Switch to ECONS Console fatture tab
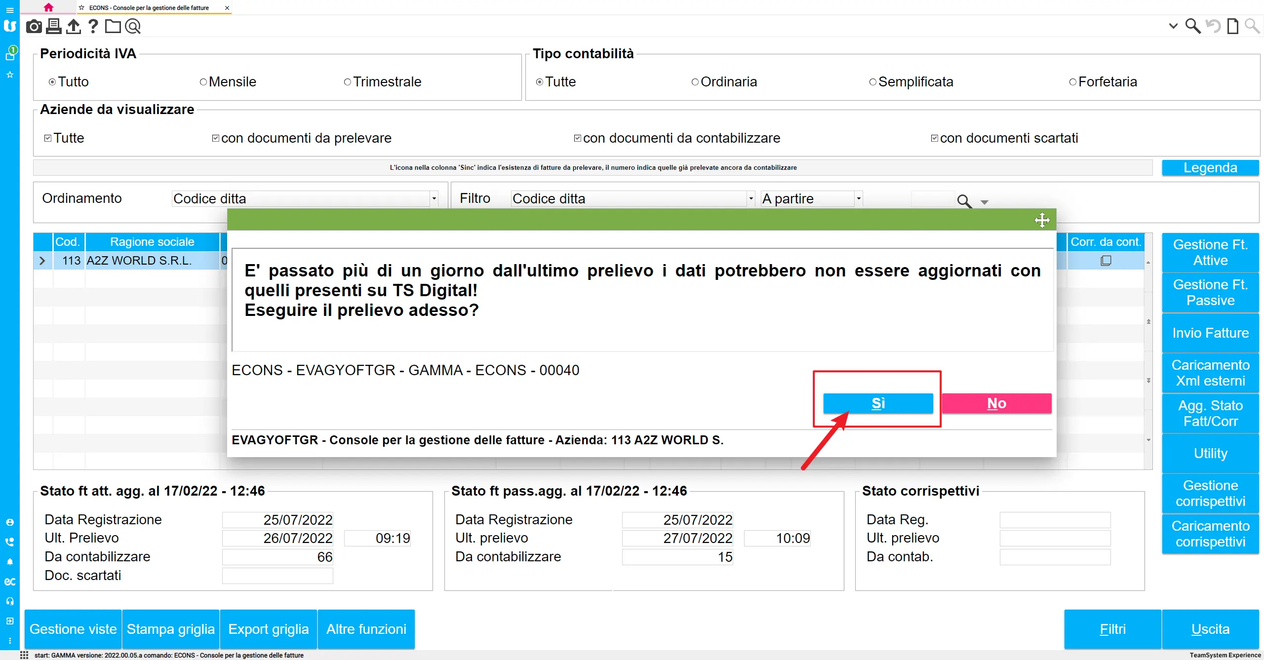Image resolution: width=1264 pixels, height=660 pixels. click(x=149, y=7)
